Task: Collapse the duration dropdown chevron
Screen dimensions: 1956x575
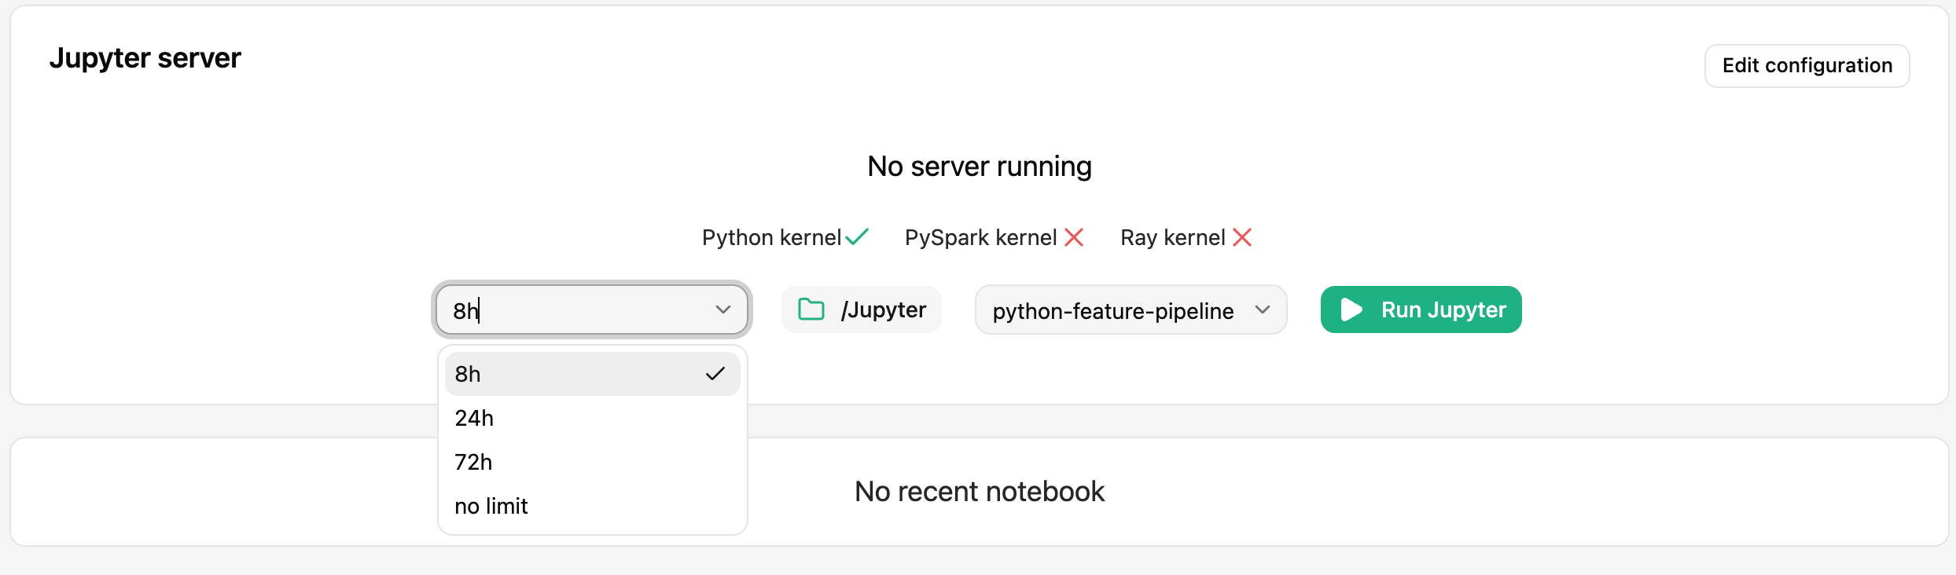Action: point(723,309)
